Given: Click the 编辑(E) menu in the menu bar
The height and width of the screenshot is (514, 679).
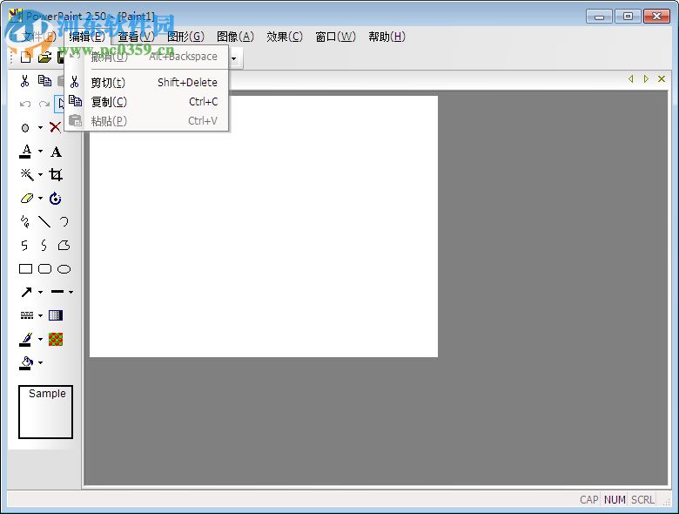Looking at the screenshot, I should [87, 37].
